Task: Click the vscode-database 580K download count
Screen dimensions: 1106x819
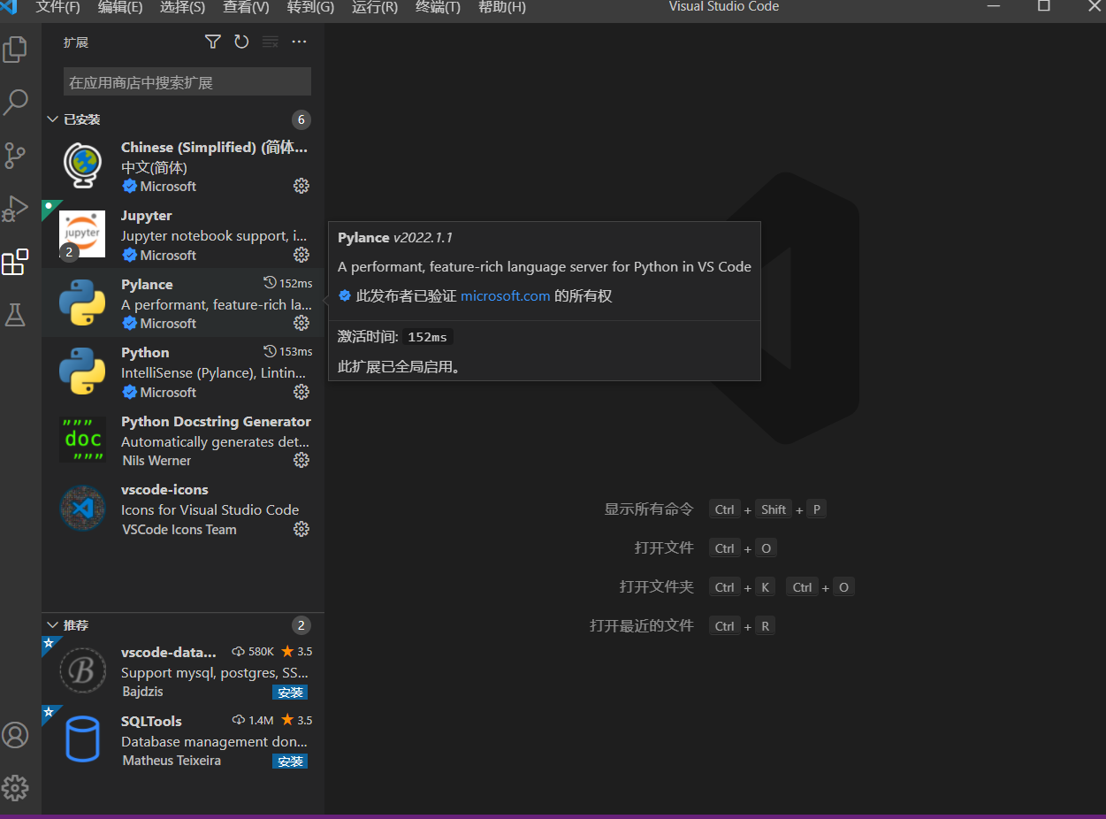Action: point(253,651)
